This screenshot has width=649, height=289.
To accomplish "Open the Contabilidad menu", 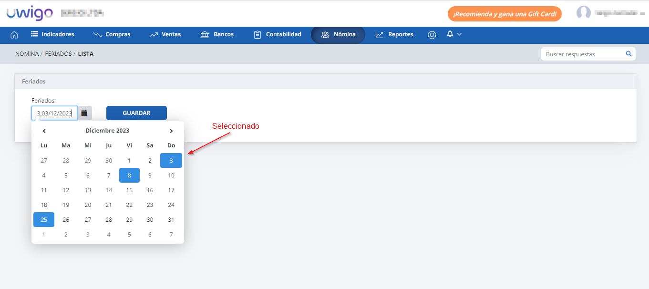I will pos(277,35).
